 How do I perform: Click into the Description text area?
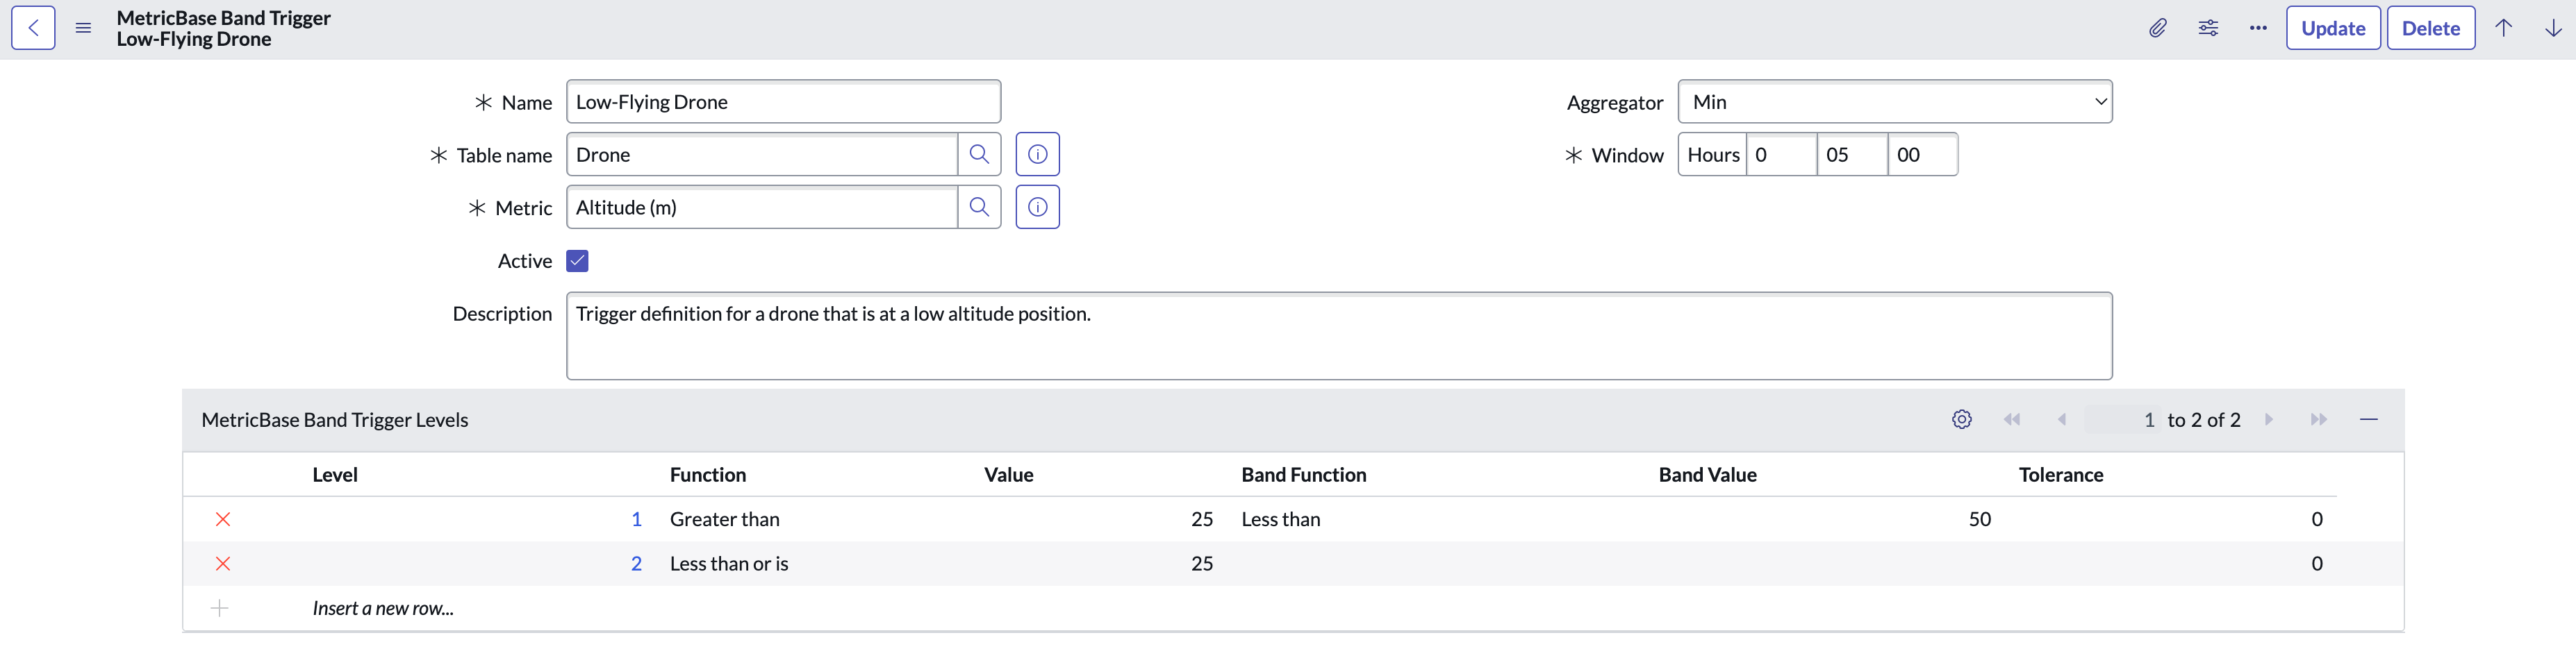pyautogui.click(x=1339, y=337)
